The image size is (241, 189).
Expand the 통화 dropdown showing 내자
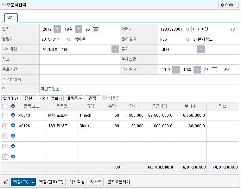tap(201, 49)
